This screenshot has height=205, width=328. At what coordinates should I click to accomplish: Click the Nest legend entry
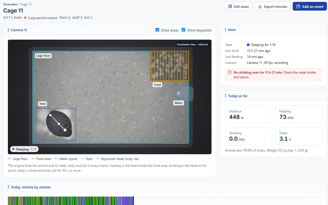[87, 159]
